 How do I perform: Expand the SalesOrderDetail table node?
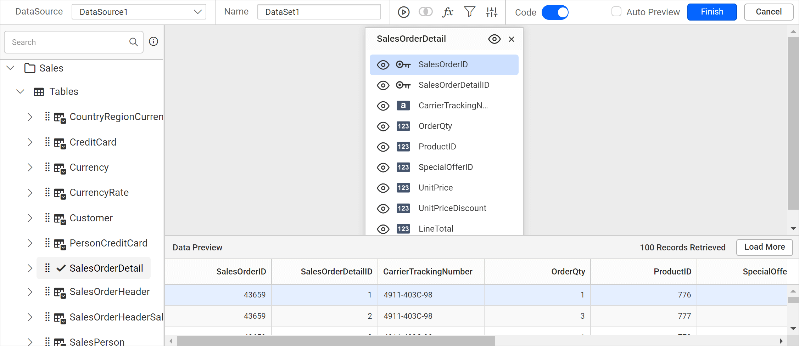[x=30, y=268]
